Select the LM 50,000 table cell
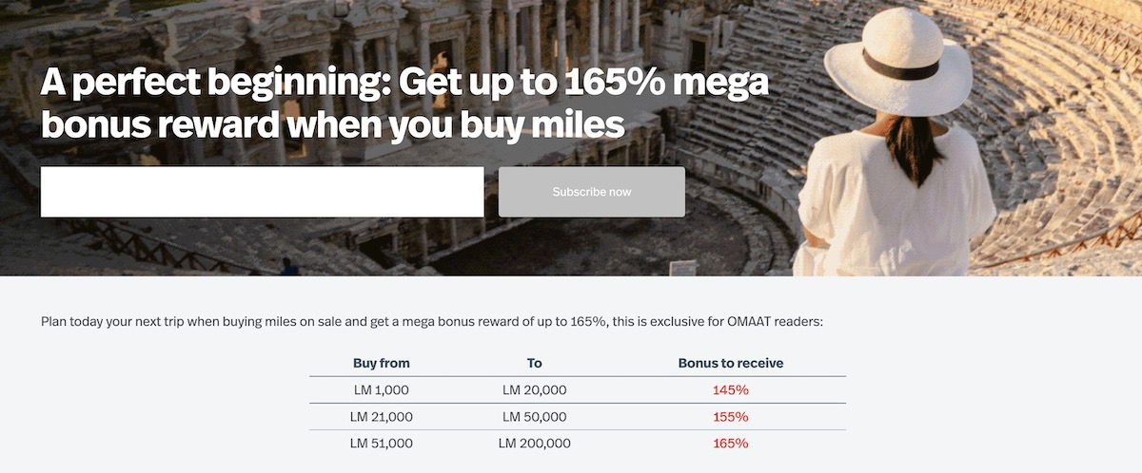This screenshot has width=1142, height=473. click(534, 416)
